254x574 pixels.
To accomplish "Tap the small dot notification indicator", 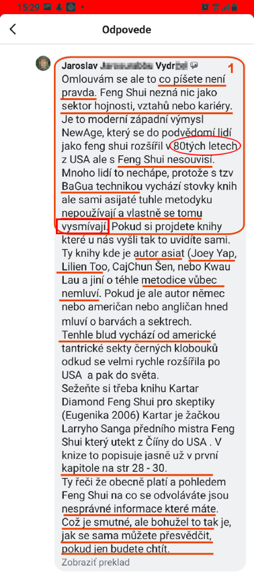I will pos(83,7).
